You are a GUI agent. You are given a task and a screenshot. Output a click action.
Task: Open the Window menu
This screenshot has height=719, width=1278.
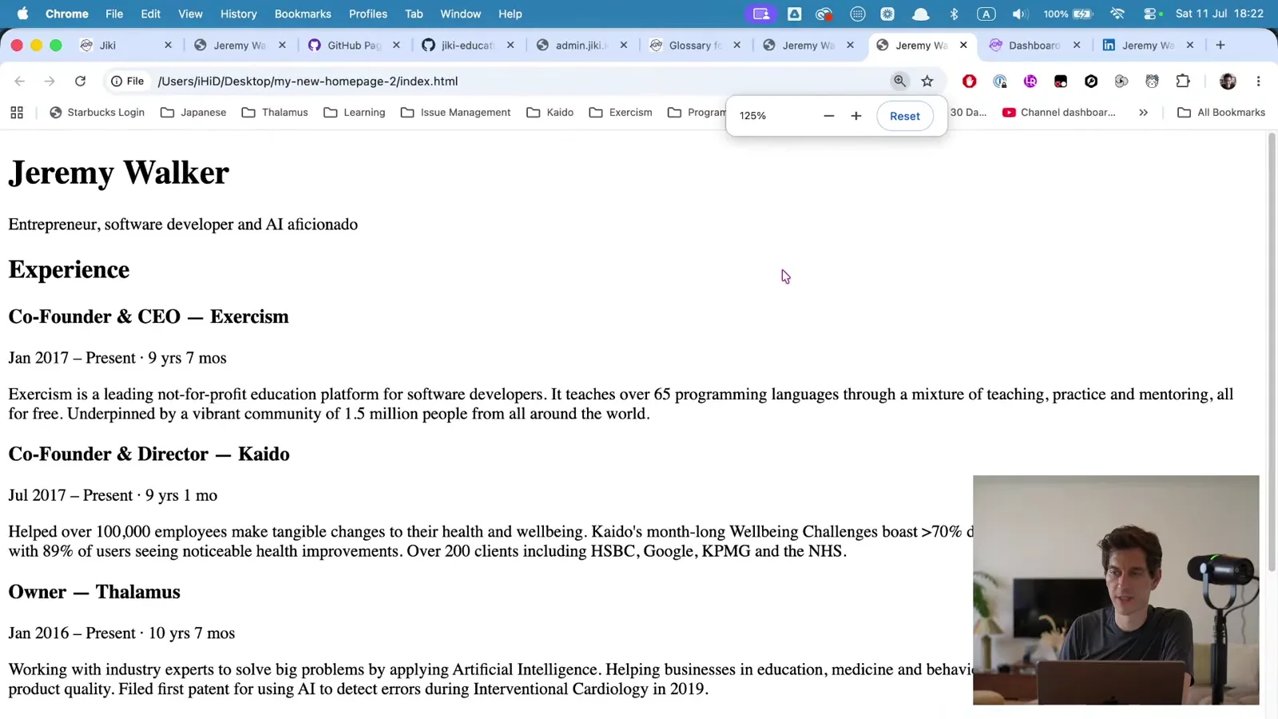(x=461, y=14)
